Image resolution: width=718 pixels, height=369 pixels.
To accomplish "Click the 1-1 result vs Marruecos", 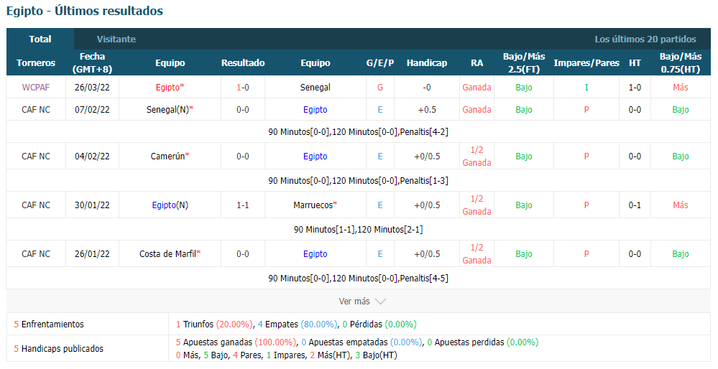I will coord(243,205).
